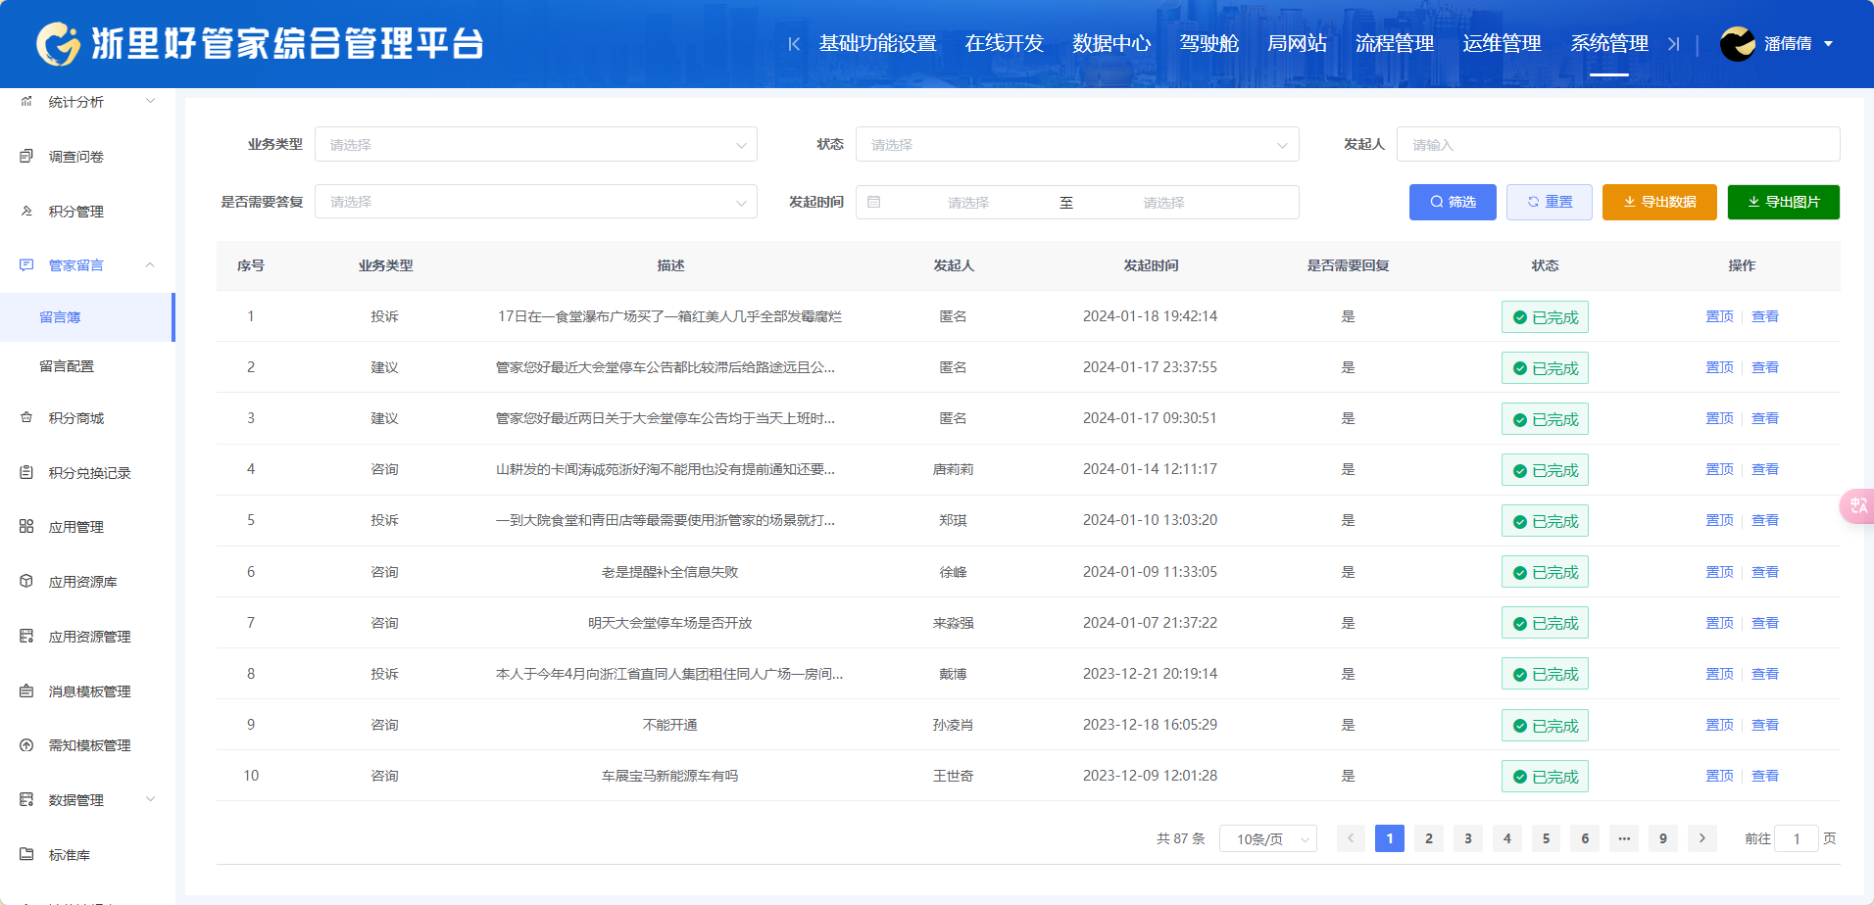Click the 重置 reset button

[x=1550, y=202]
